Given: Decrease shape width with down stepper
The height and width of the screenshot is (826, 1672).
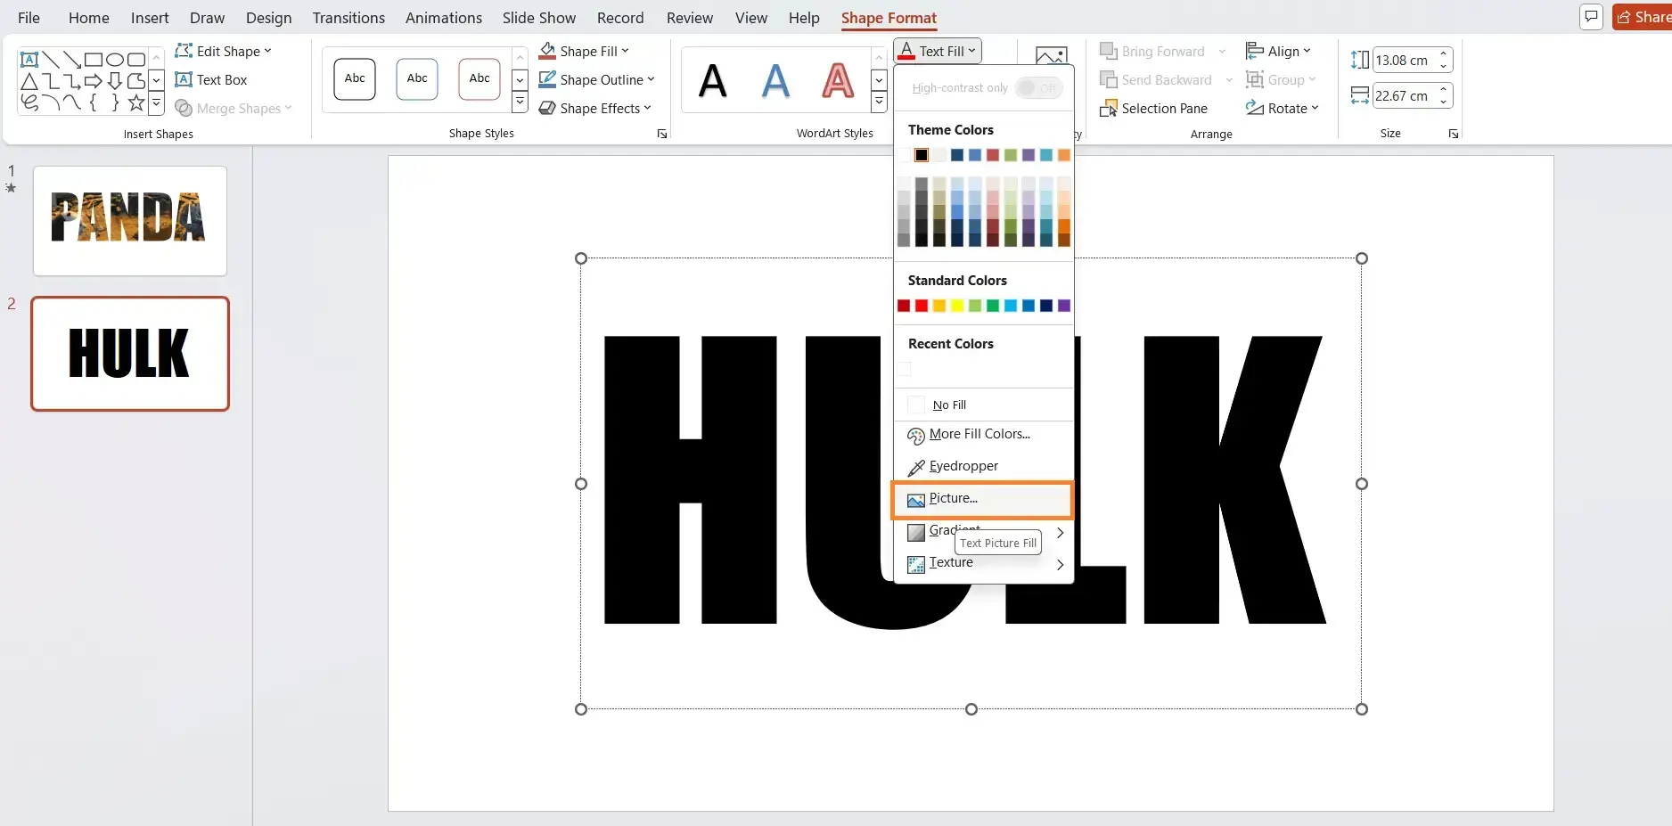Looking at the screenshot, I should (x=1443, y=102).
